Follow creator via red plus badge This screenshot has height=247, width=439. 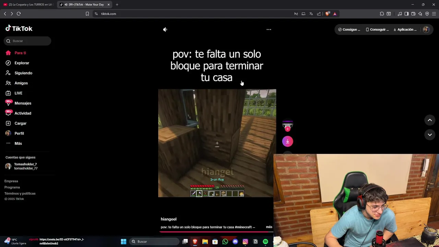tap(287, 129)
